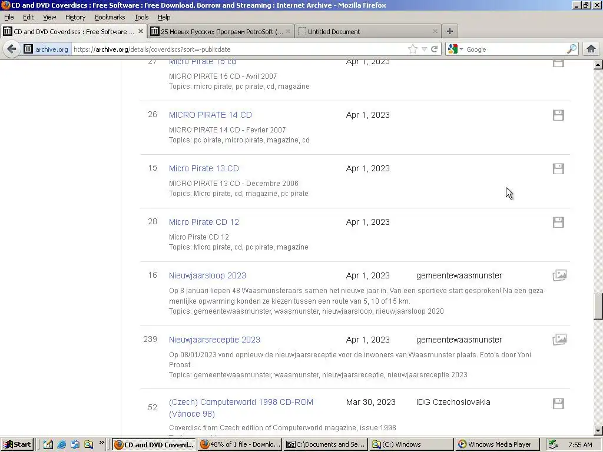603x452 pixels.
Task: Click the view count 239
Action: tap(150, 339)
